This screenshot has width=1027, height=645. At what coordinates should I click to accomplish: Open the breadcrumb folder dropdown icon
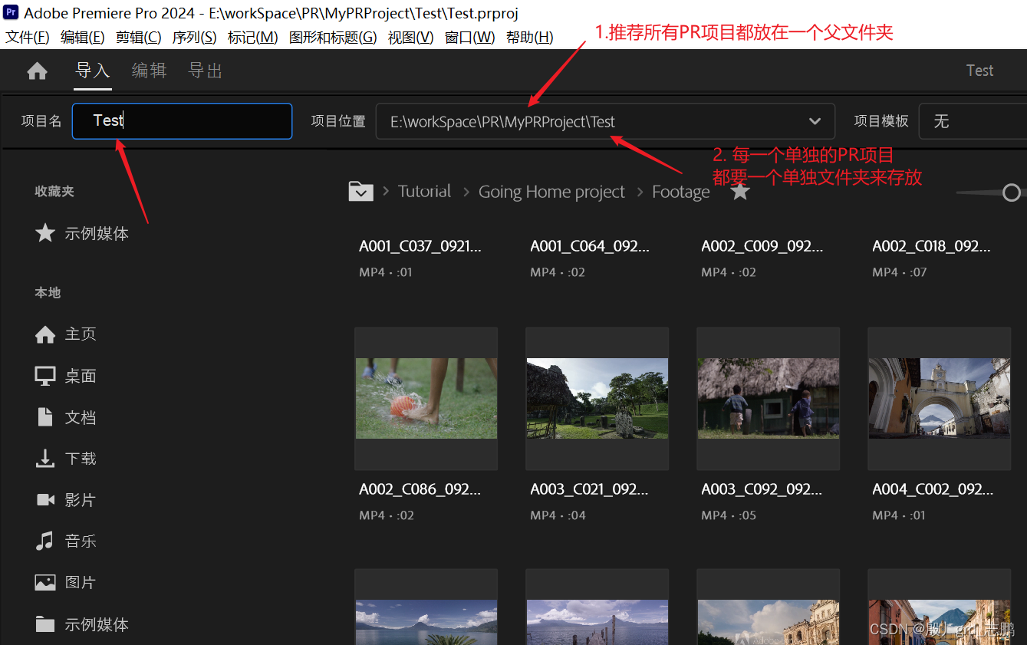pos(360,192)
